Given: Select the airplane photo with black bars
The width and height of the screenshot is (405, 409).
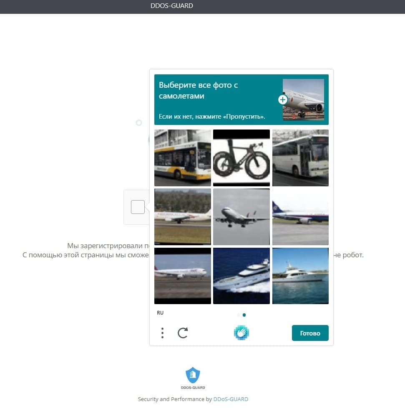Looking at the screenshot, I should [183, 276].
